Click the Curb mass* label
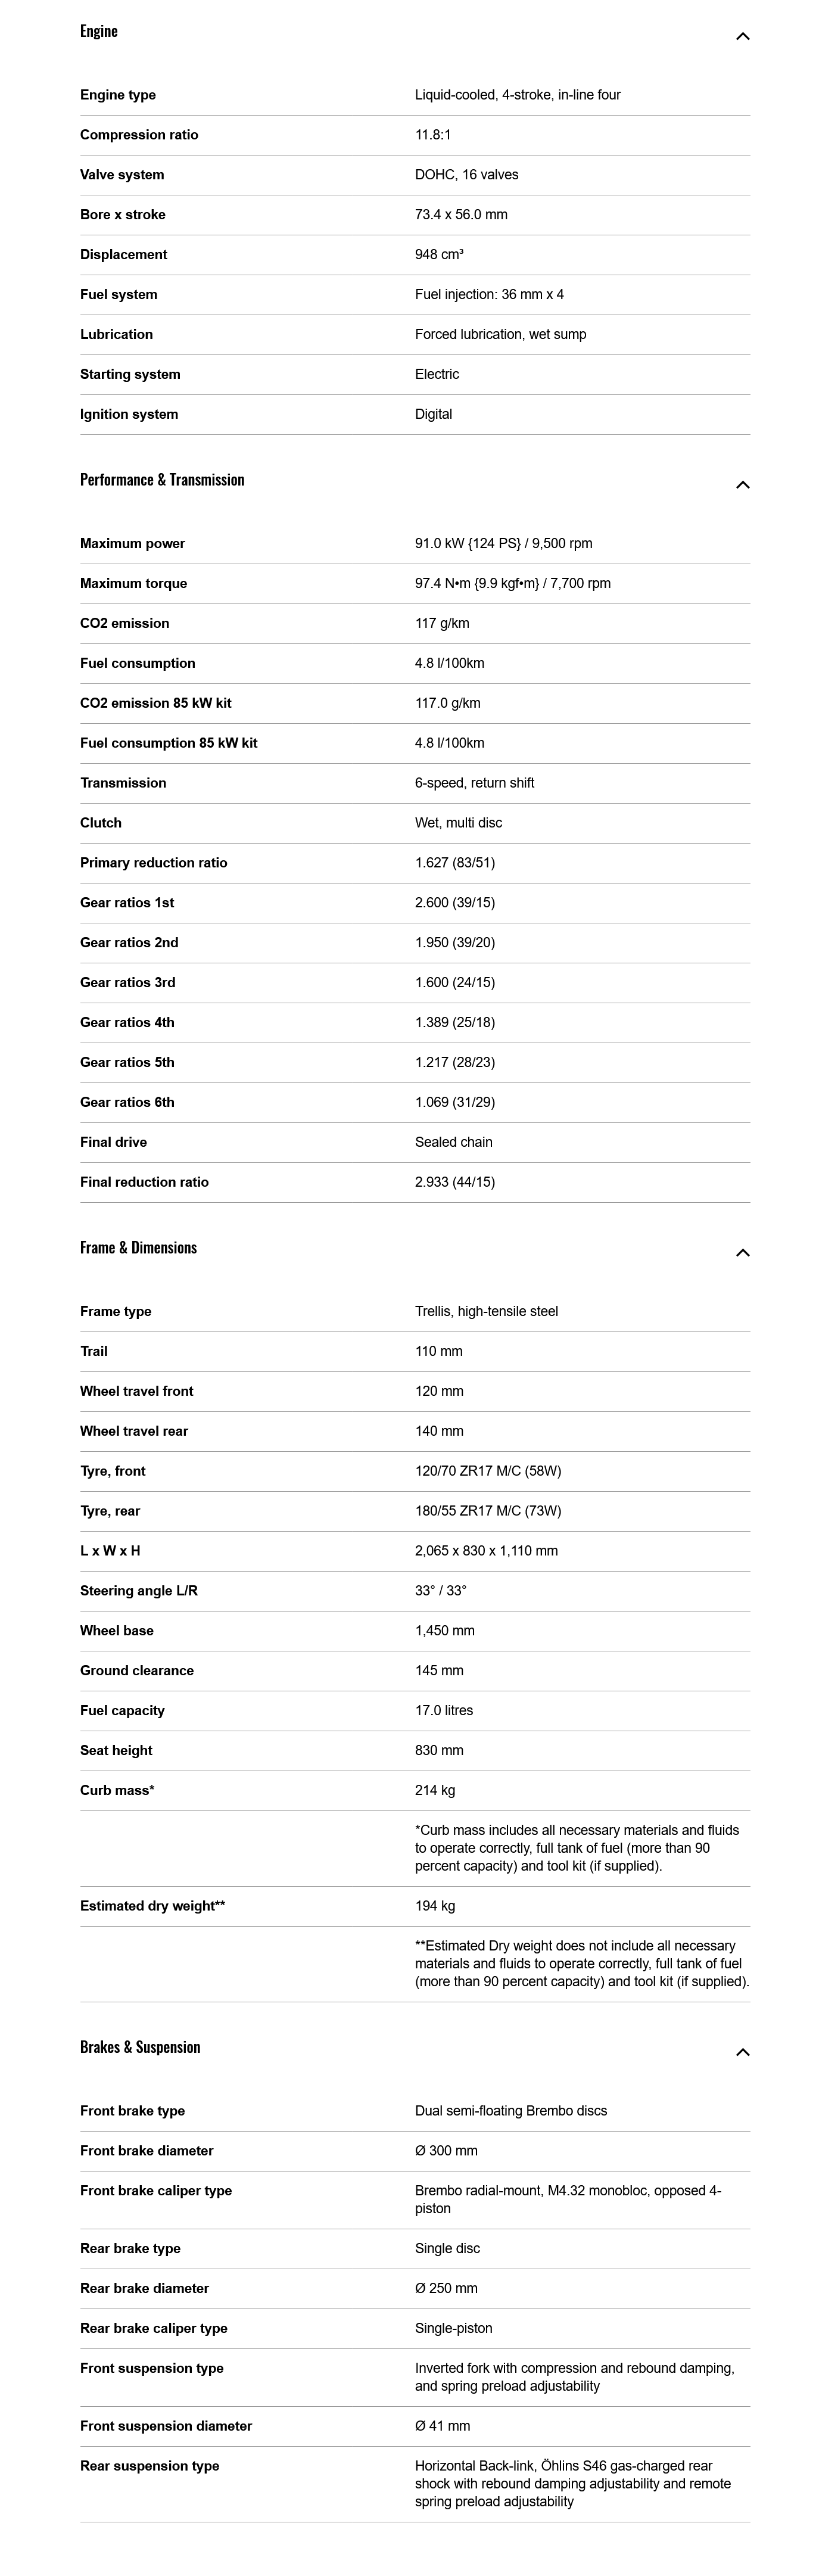Image resolution: width=816 pixels, height=2576 pixels. (x=117, y=1791)
